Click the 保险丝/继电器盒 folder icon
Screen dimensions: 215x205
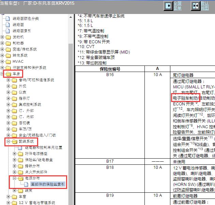click(x=20, y=160)
